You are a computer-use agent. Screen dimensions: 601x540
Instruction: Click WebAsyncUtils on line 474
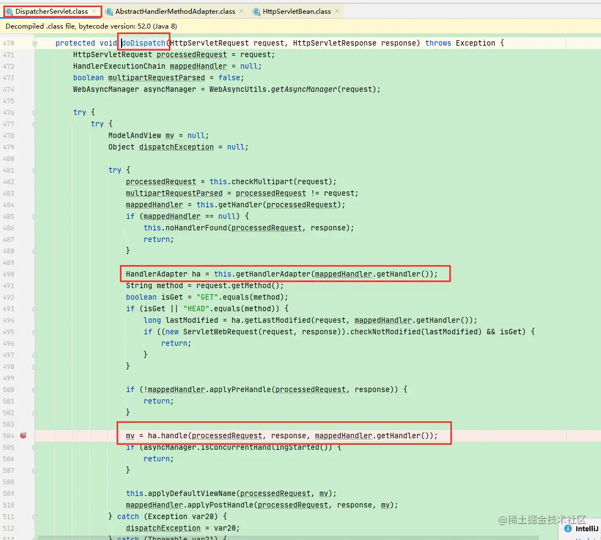tap(238, 89)
